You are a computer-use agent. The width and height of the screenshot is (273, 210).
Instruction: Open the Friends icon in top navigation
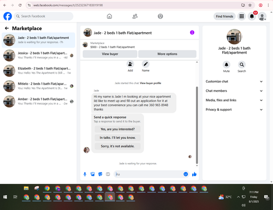pos(135,16)
